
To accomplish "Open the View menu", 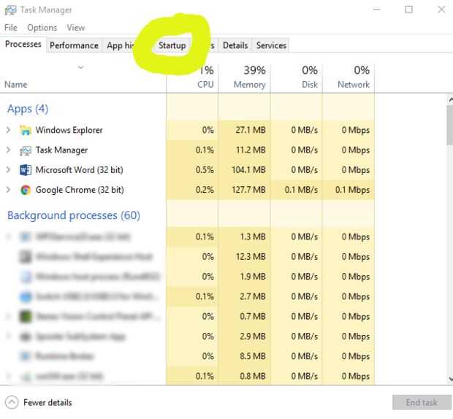I will [76, 28].
